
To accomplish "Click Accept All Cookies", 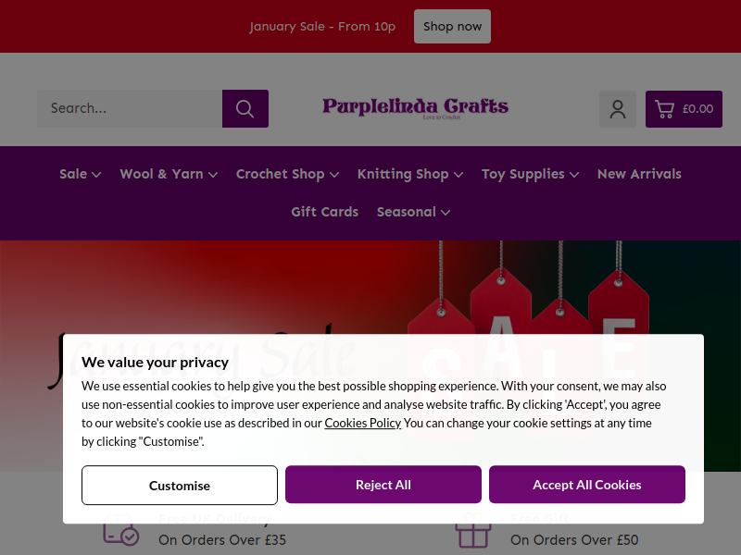I will point(587,485).
